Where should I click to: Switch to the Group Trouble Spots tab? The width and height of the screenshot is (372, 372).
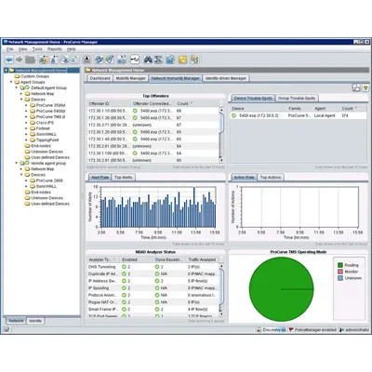point(297,99)
